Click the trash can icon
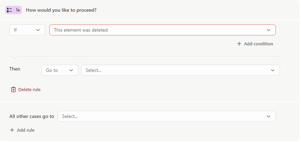This screenshot has height=142, width=301. pyautogui.click(x=13, y=89)
